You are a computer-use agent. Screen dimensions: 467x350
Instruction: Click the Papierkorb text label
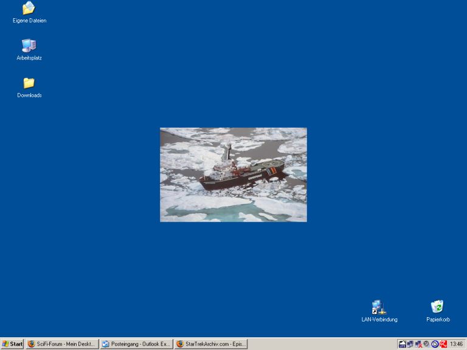click(x=438, y=320)
